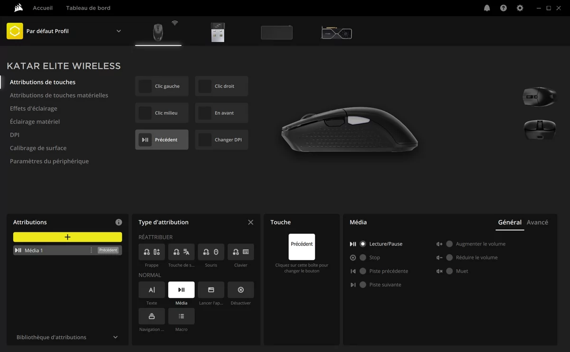Select the Piste précédente radio option
570x352 pixels.
(363, 271)
